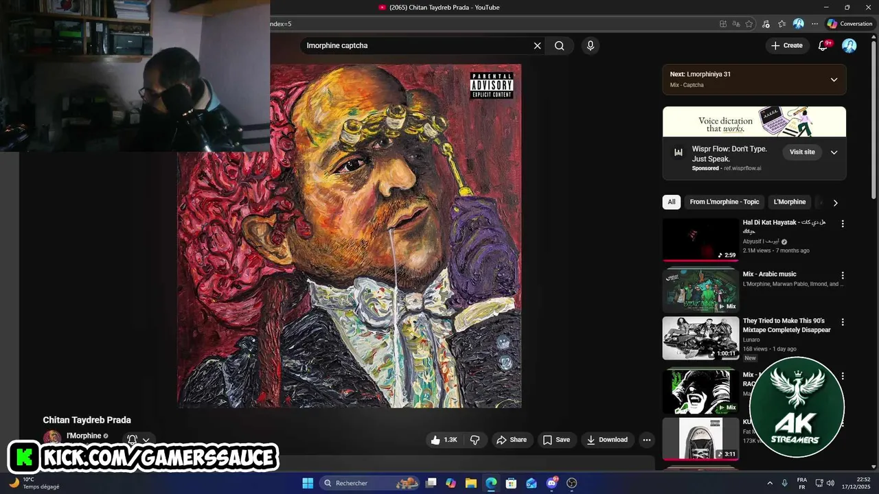The image size is (879, 494).
Task: Click the Abyusif channel name
Action: click(761, 242)
